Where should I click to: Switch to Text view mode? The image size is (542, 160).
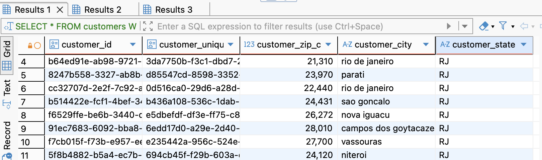click(x=7, y=88)
